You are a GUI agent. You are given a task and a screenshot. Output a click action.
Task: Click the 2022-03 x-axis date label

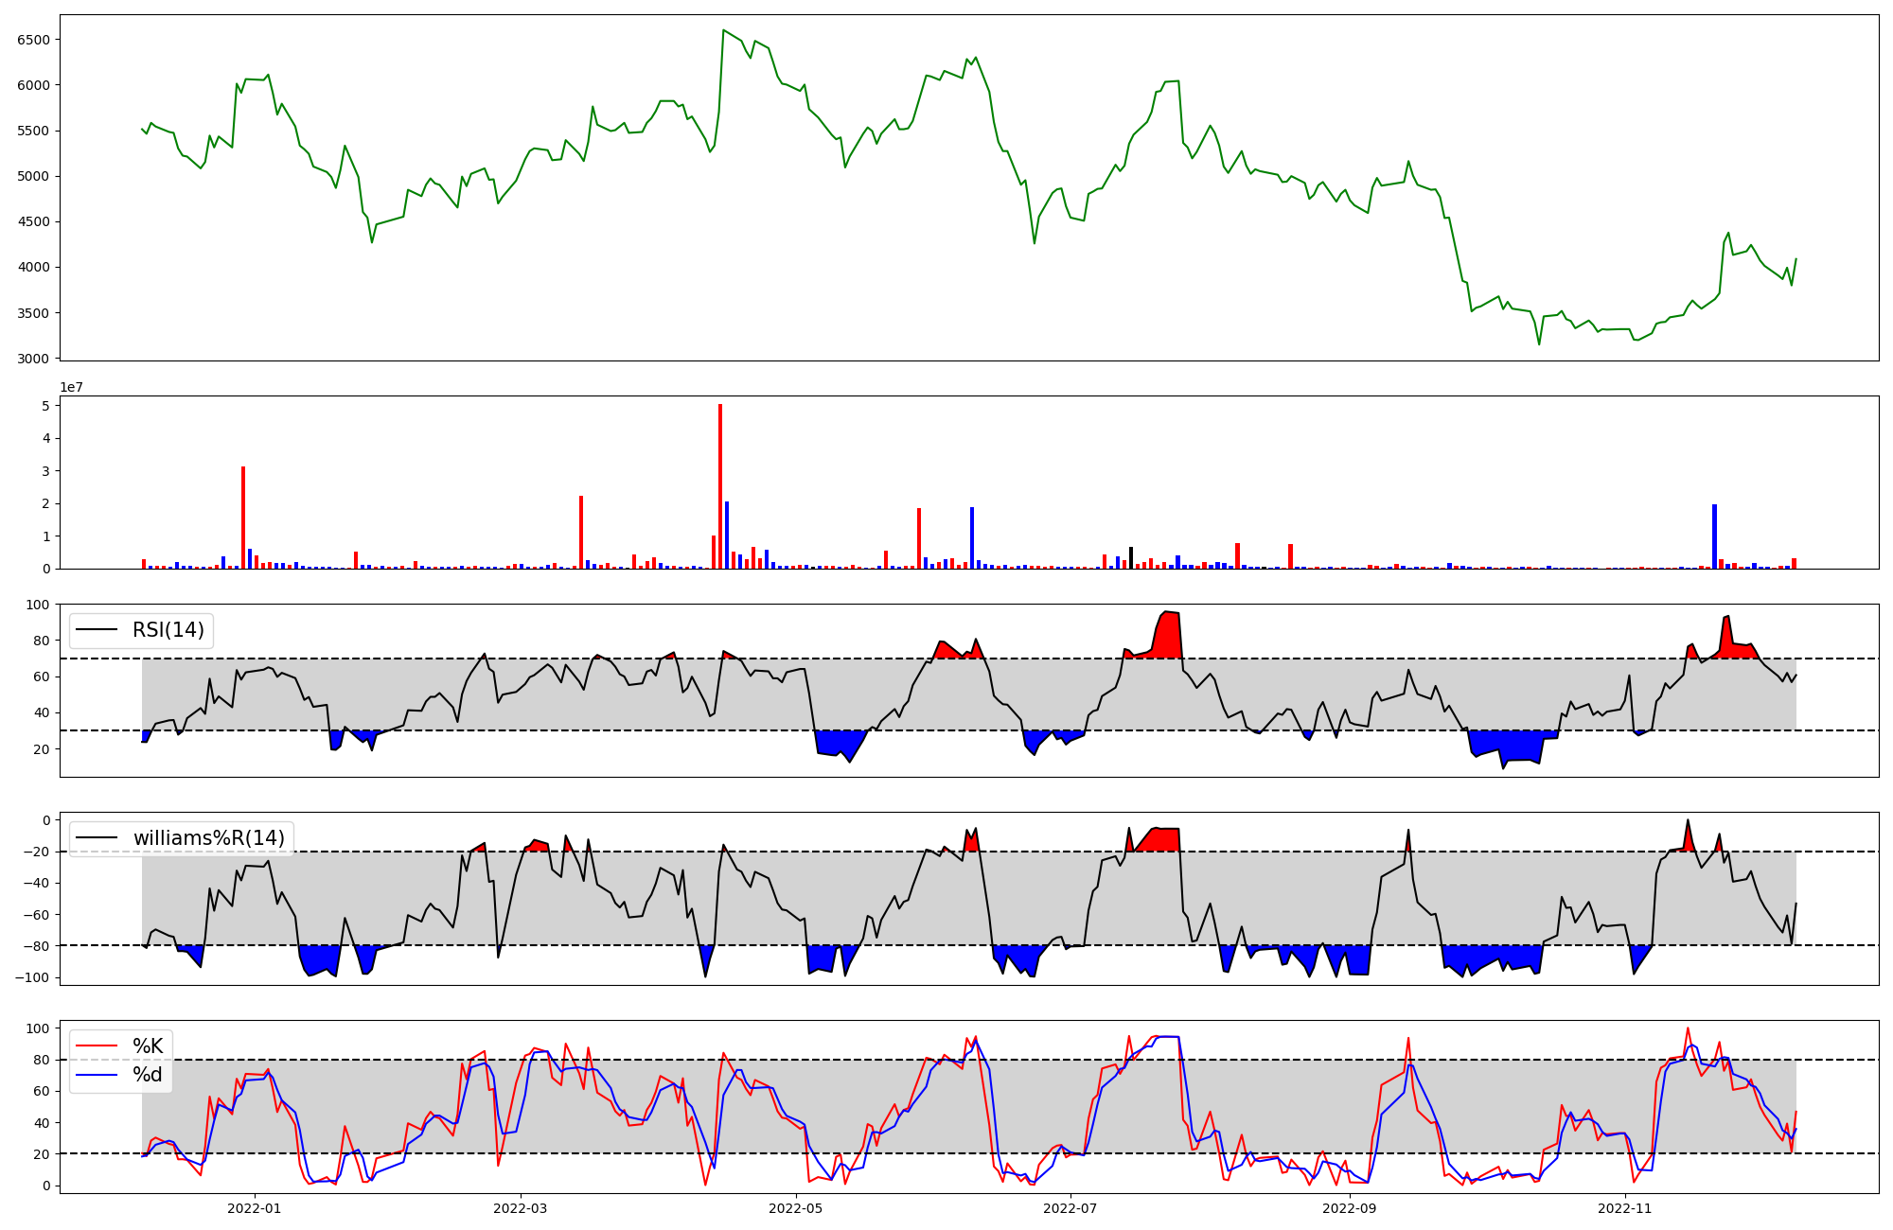point(521,1208)
